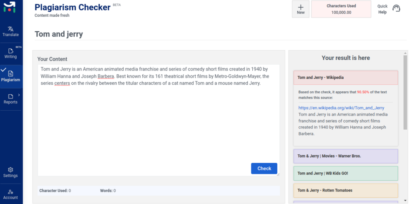The width and height of the screenshot is (417, 204).
Task: Click the results panel scrollbar thumb
Action: (x=405, y=92)
